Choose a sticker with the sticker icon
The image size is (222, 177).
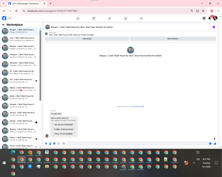[54, 143]
